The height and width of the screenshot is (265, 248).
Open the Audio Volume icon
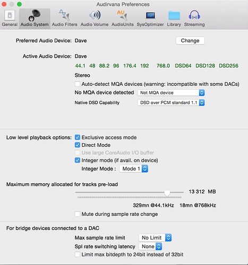95,15
